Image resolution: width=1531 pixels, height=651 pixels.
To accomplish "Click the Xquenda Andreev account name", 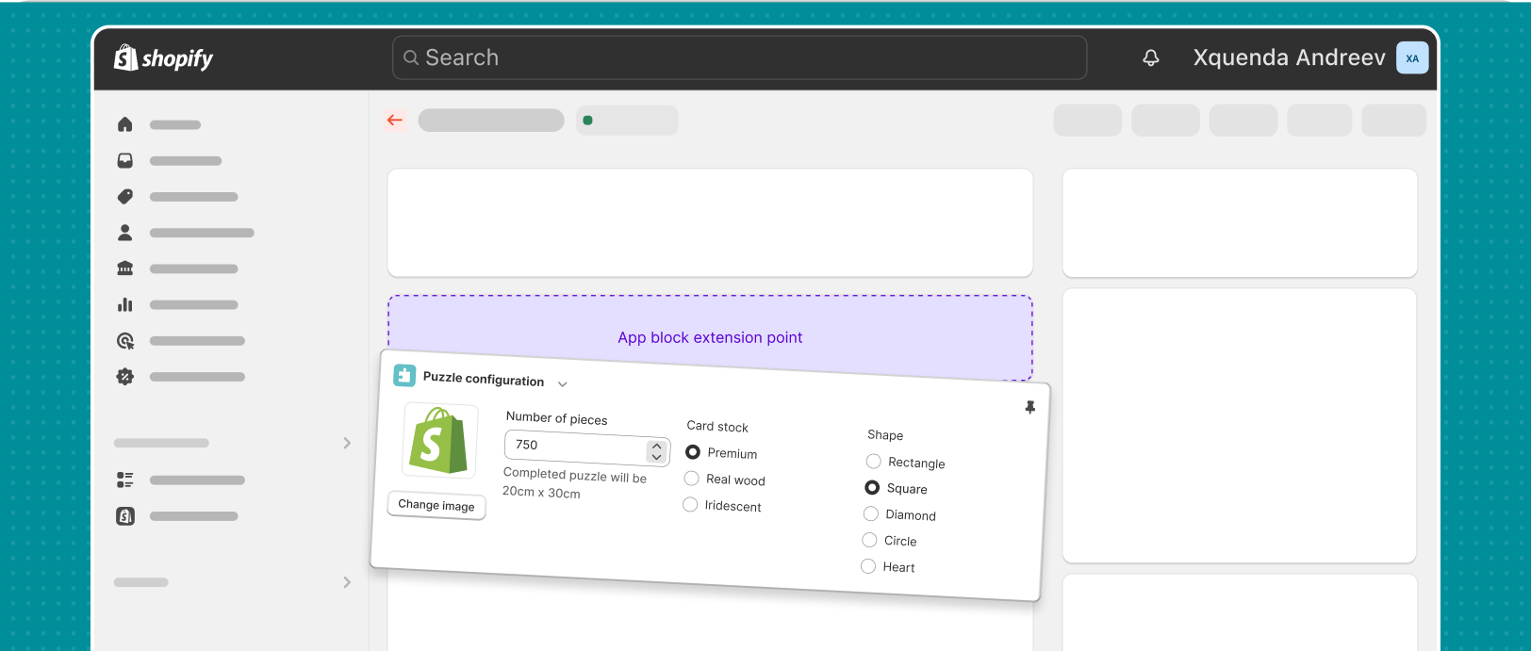I will [1289, 57].
